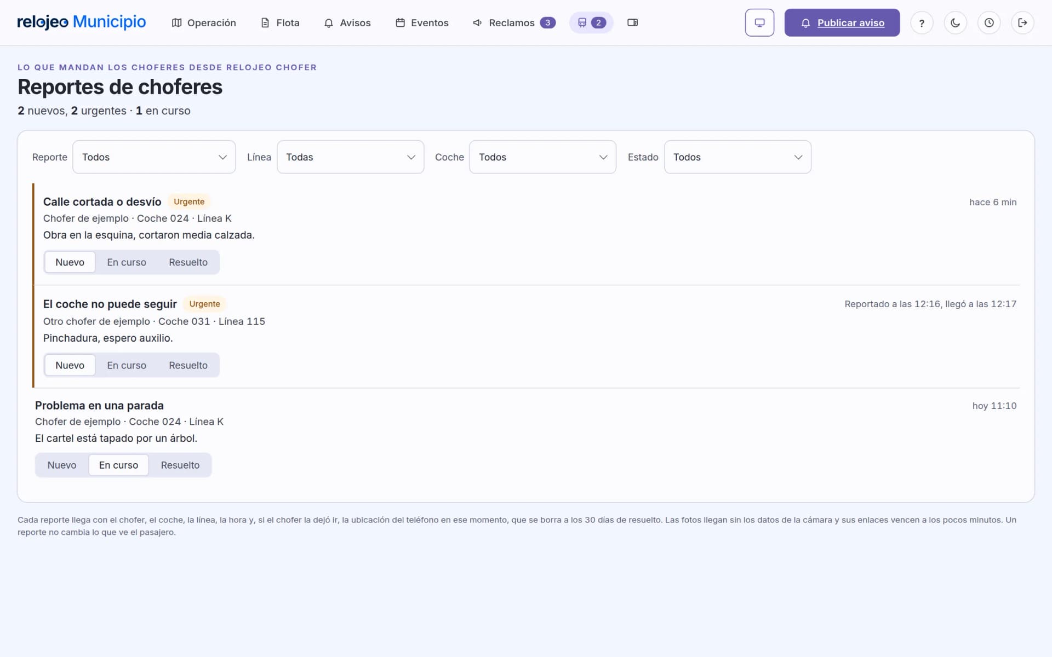1052x657 pixels.
Task: Mark Calle cortada o desvío as Resuelto
Action: pyautogui.click(x=188, y=262)
